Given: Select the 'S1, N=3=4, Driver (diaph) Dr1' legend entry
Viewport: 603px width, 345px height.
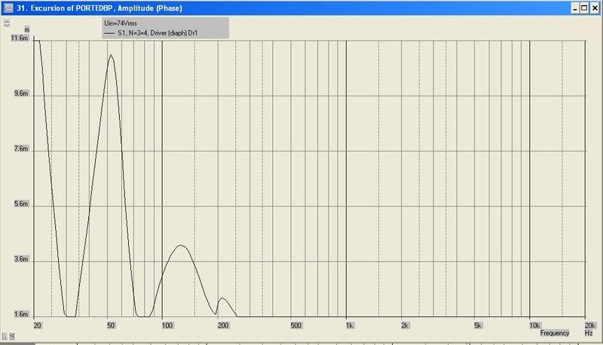Looking at the screenshot, I should tap(155, 34).
